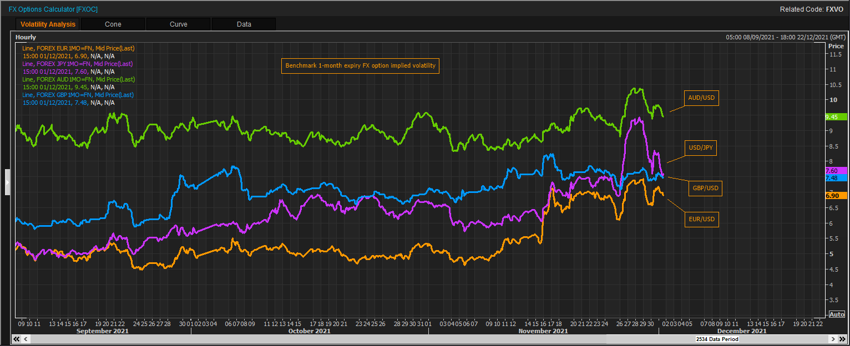
Task: Click the double-left arrow to jump to earliest data
Action: (x=16, y=339)
